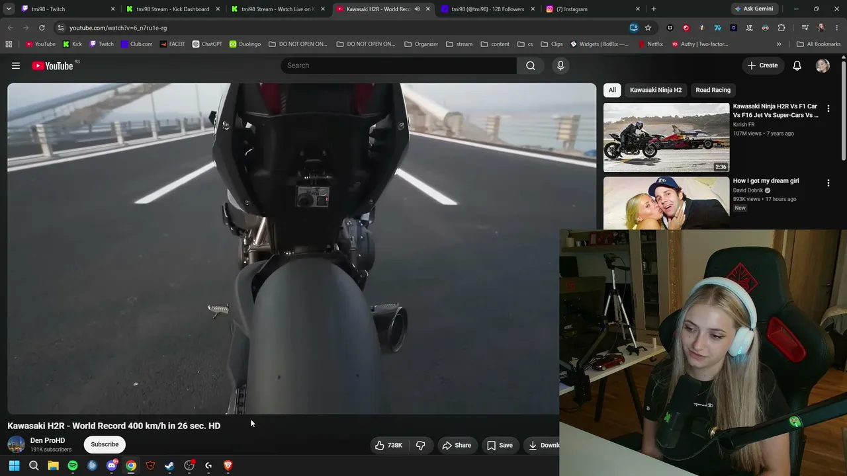847x476 pixels.
Task: Open Ask Gemini in Chrome
Action: click(x=754, y=9)
